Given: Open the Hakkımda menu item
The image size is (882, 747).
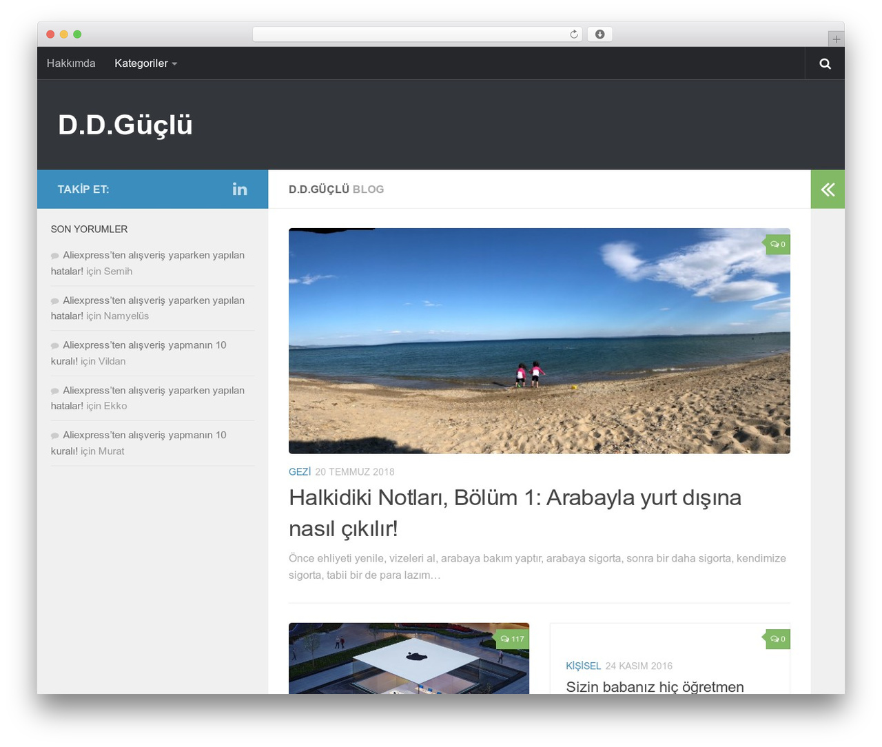Looking at the screenshot, I should click(x=71, y=63).
